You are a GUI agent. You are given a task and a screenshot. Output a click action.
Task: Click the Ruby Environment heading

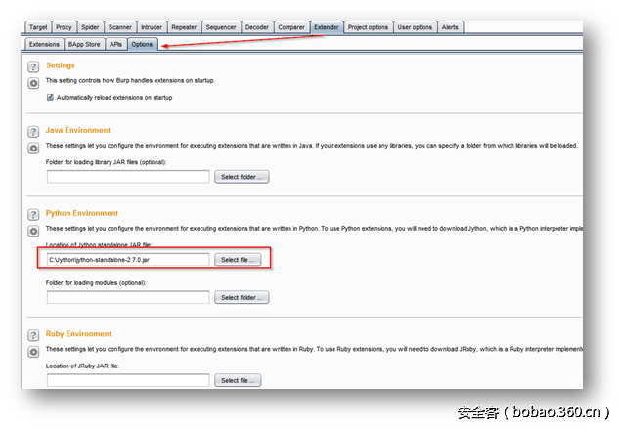[78, 334]
